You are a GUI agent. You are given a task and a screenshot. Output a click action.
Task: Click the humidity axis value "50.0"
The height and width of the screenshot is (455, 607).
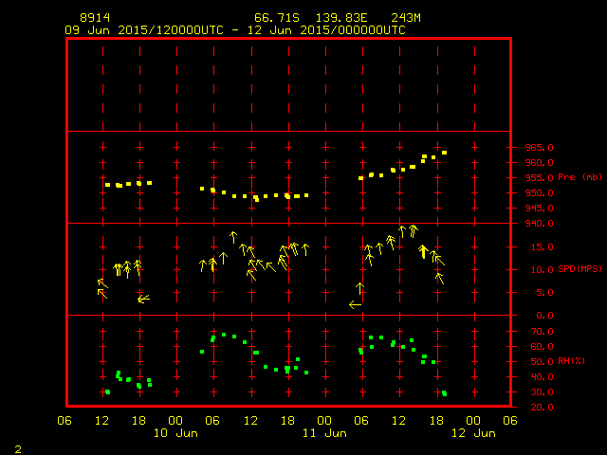point(542,362)
